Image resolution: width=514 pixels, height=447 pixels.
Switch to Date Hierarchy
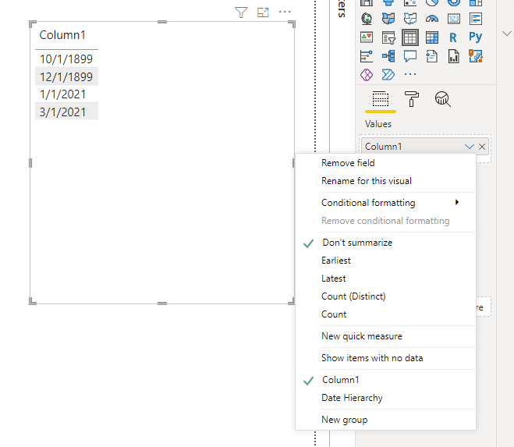(352, 398)
